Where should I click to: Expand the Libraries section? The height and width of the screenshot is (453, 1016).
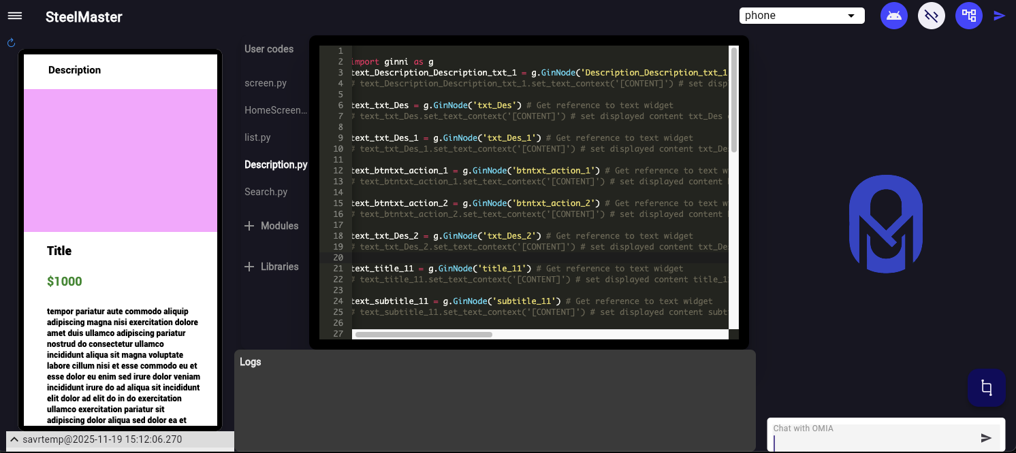pyautogui.click(x=272, y=267)
